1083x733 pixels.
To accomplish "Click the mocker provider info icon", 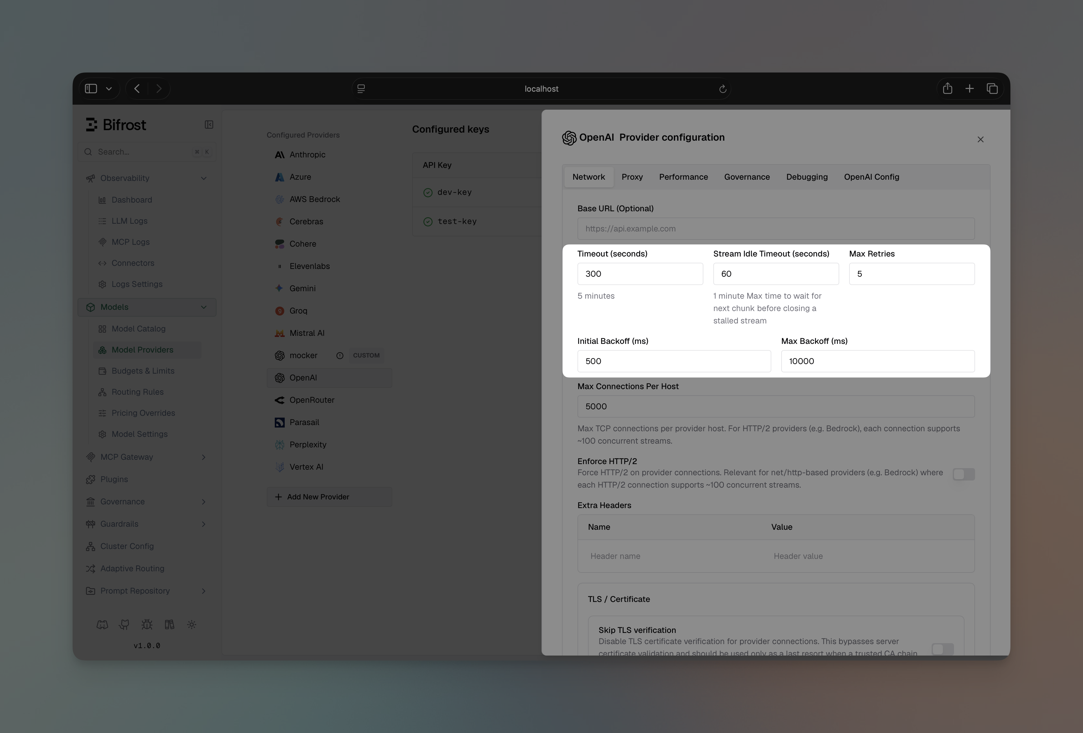I will (x=340, y=356).
